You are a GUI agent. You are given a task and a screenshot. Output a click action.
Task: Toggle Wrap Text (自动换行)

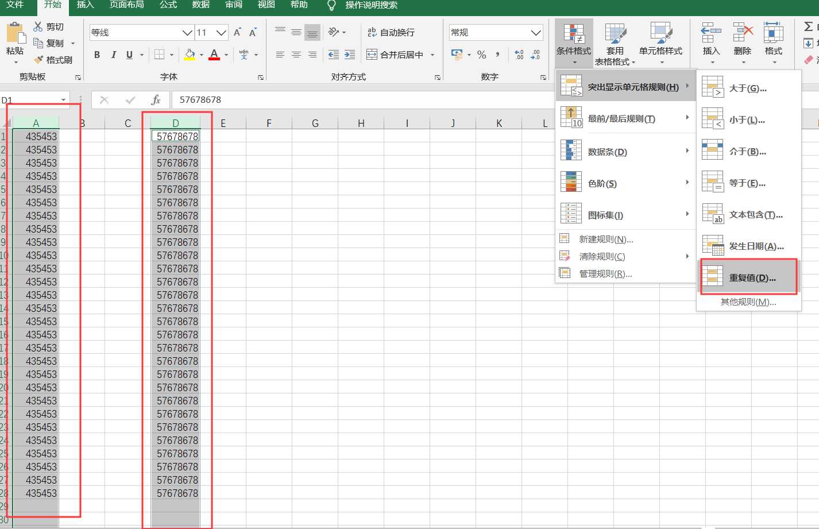click(391, 32)
